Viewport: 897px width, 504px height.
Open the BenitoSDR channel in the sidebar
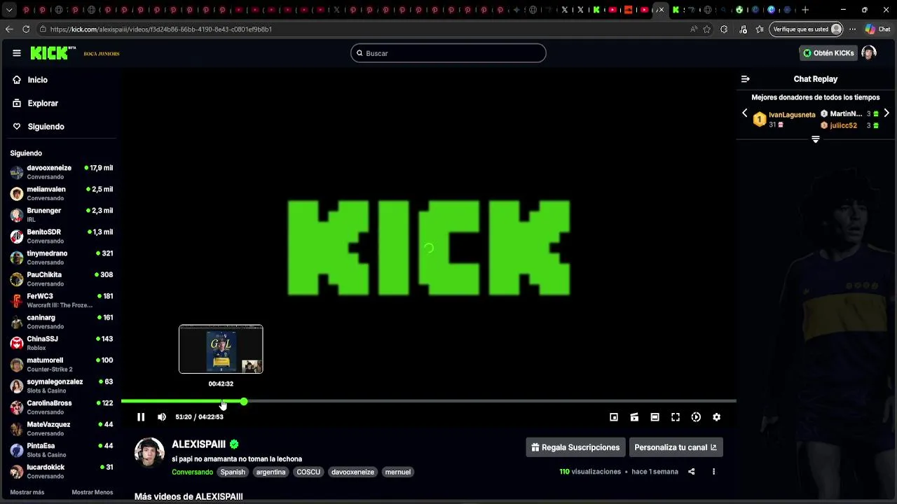[62, 236]
